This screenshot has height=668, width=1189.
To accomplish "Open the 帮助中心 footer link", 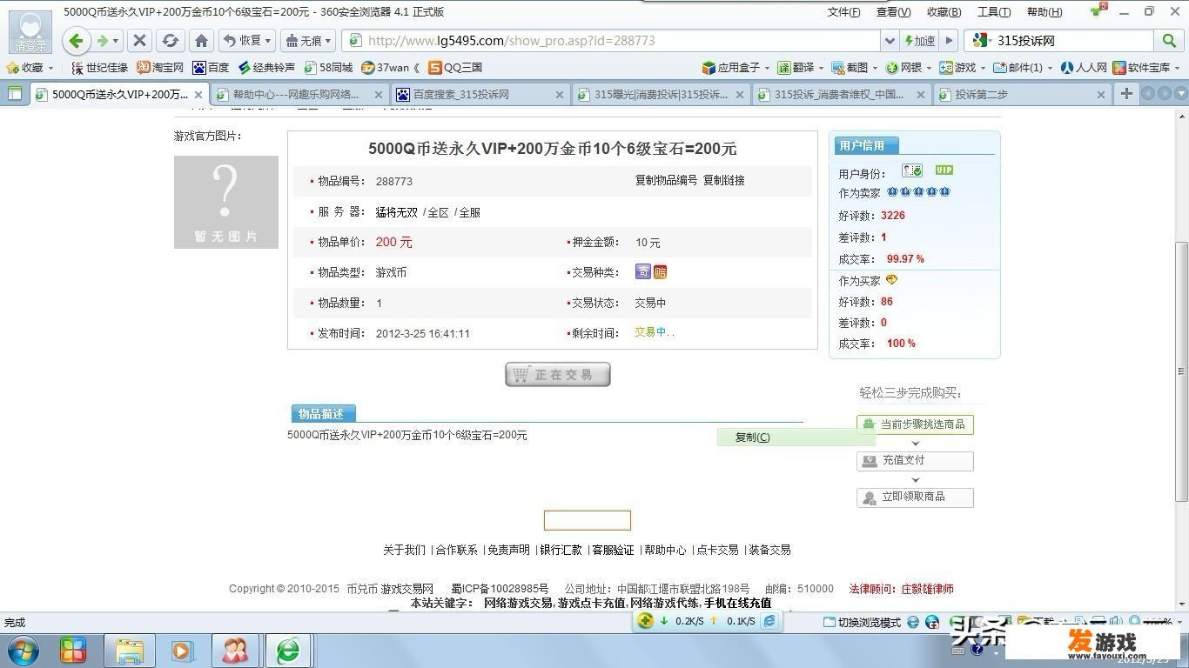I will (x=665, y=550).
